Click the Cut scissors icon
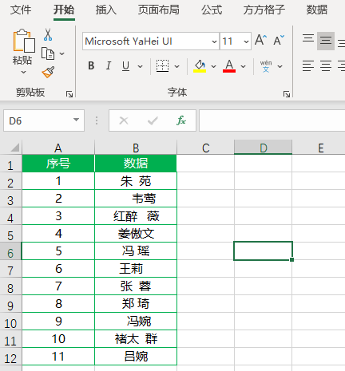 48,34
